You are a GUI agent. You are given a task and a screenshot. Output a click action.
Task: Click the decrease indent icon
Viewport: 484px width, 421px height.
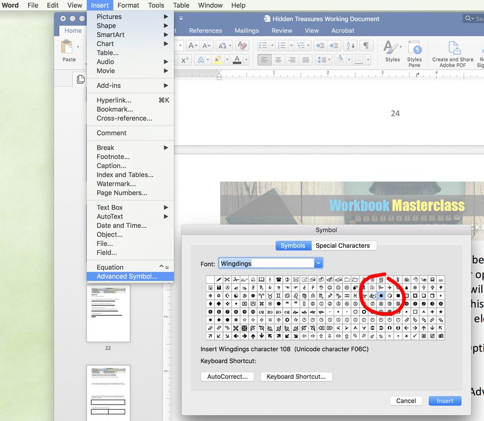pos(320,46)
